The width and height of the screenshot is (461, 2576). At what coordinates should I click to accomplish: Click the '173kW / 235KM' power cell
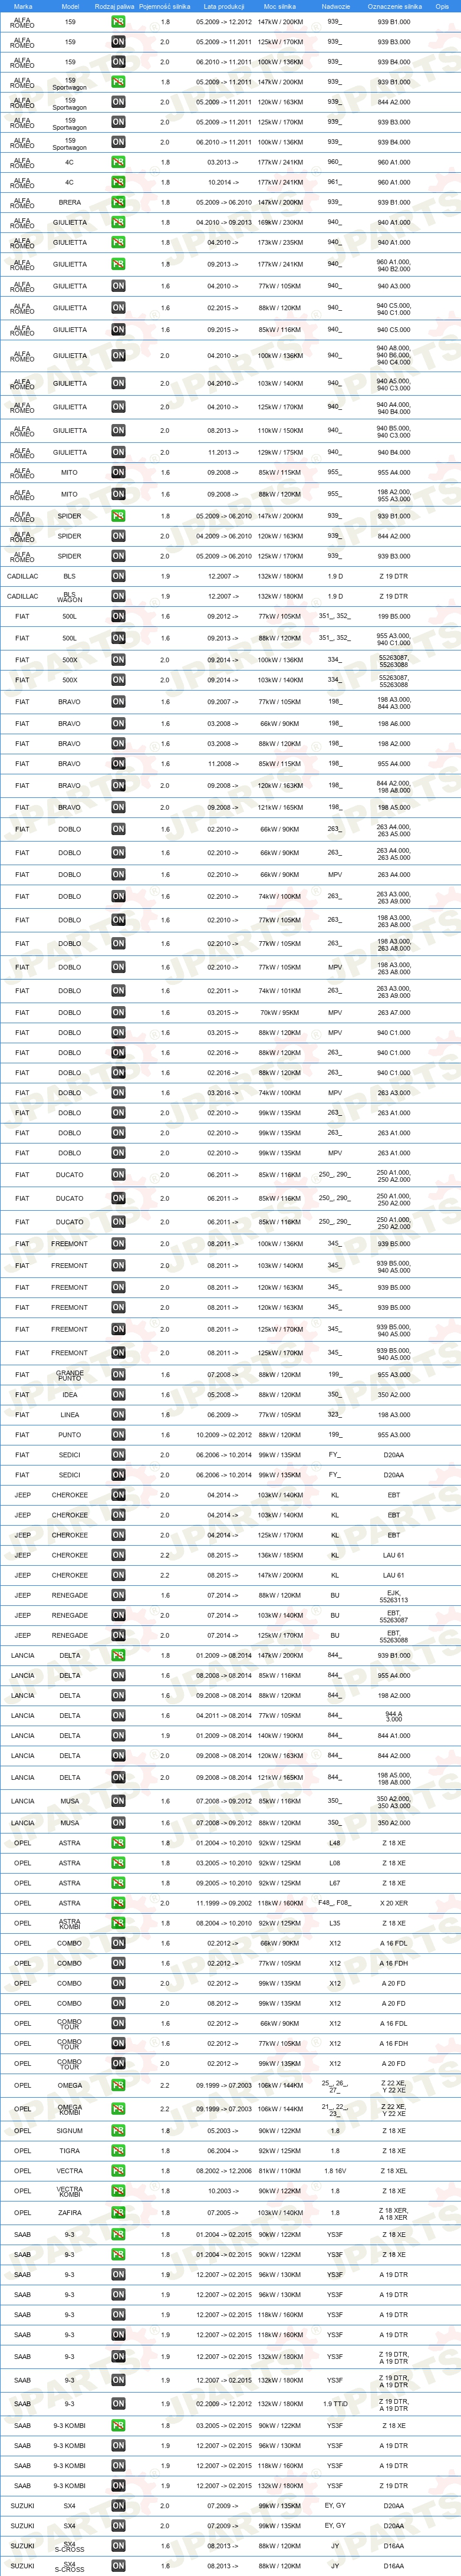(280, 242)
